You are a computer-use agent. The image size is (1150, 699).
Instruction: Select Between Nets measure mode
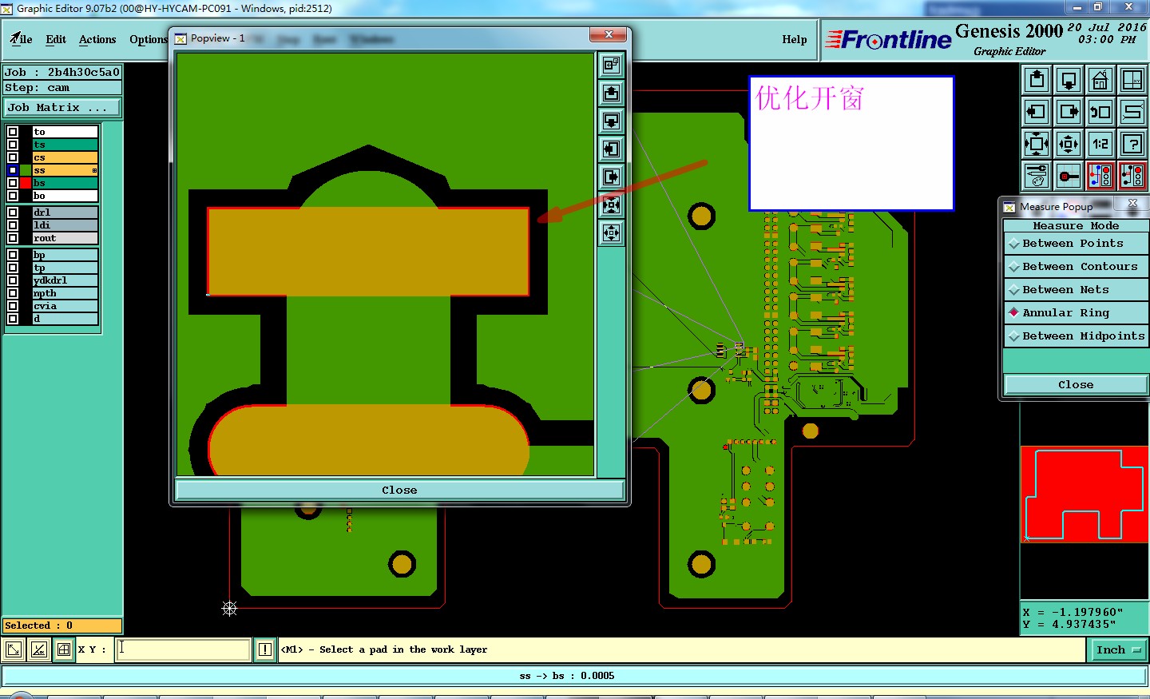(1076, 290)
